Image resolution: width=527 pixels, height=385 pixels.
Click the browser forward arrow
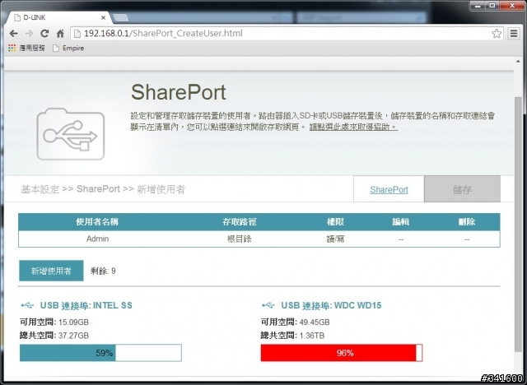click(x=30, y=33)
